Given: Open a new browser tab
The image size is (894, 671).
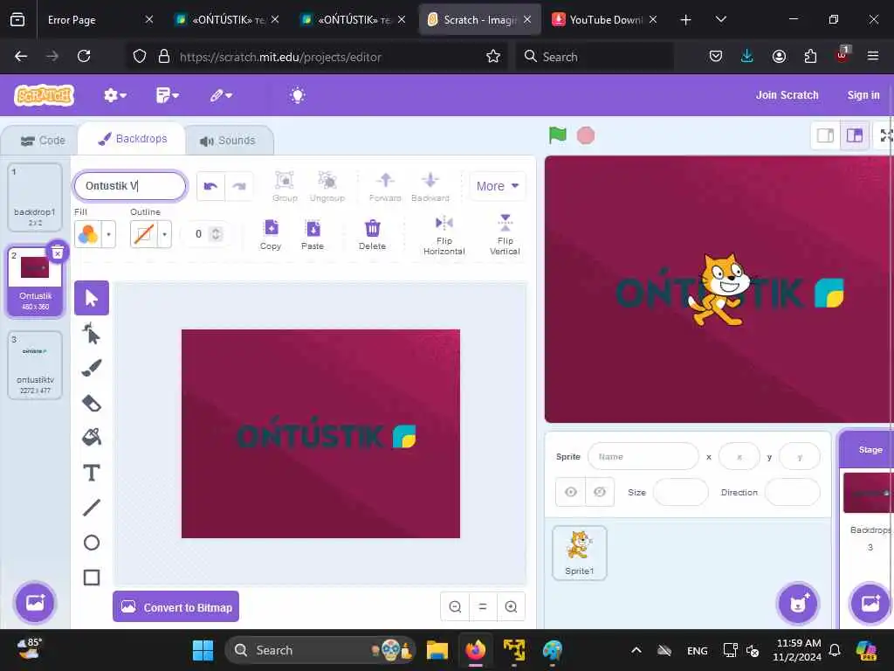Looking at the screenshot, I should [685, 20].
